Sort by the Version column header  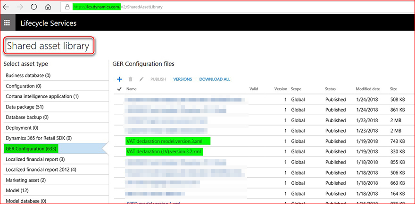(x=281, y=89)
